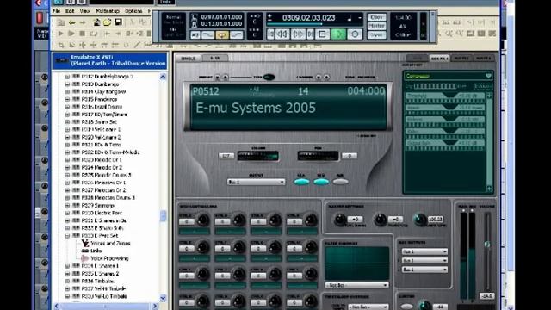Toggle the FXB enable button

coord(321,182)
